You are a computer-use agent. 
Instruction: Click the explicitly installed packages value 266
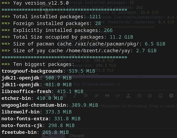(x=108, y=30)
